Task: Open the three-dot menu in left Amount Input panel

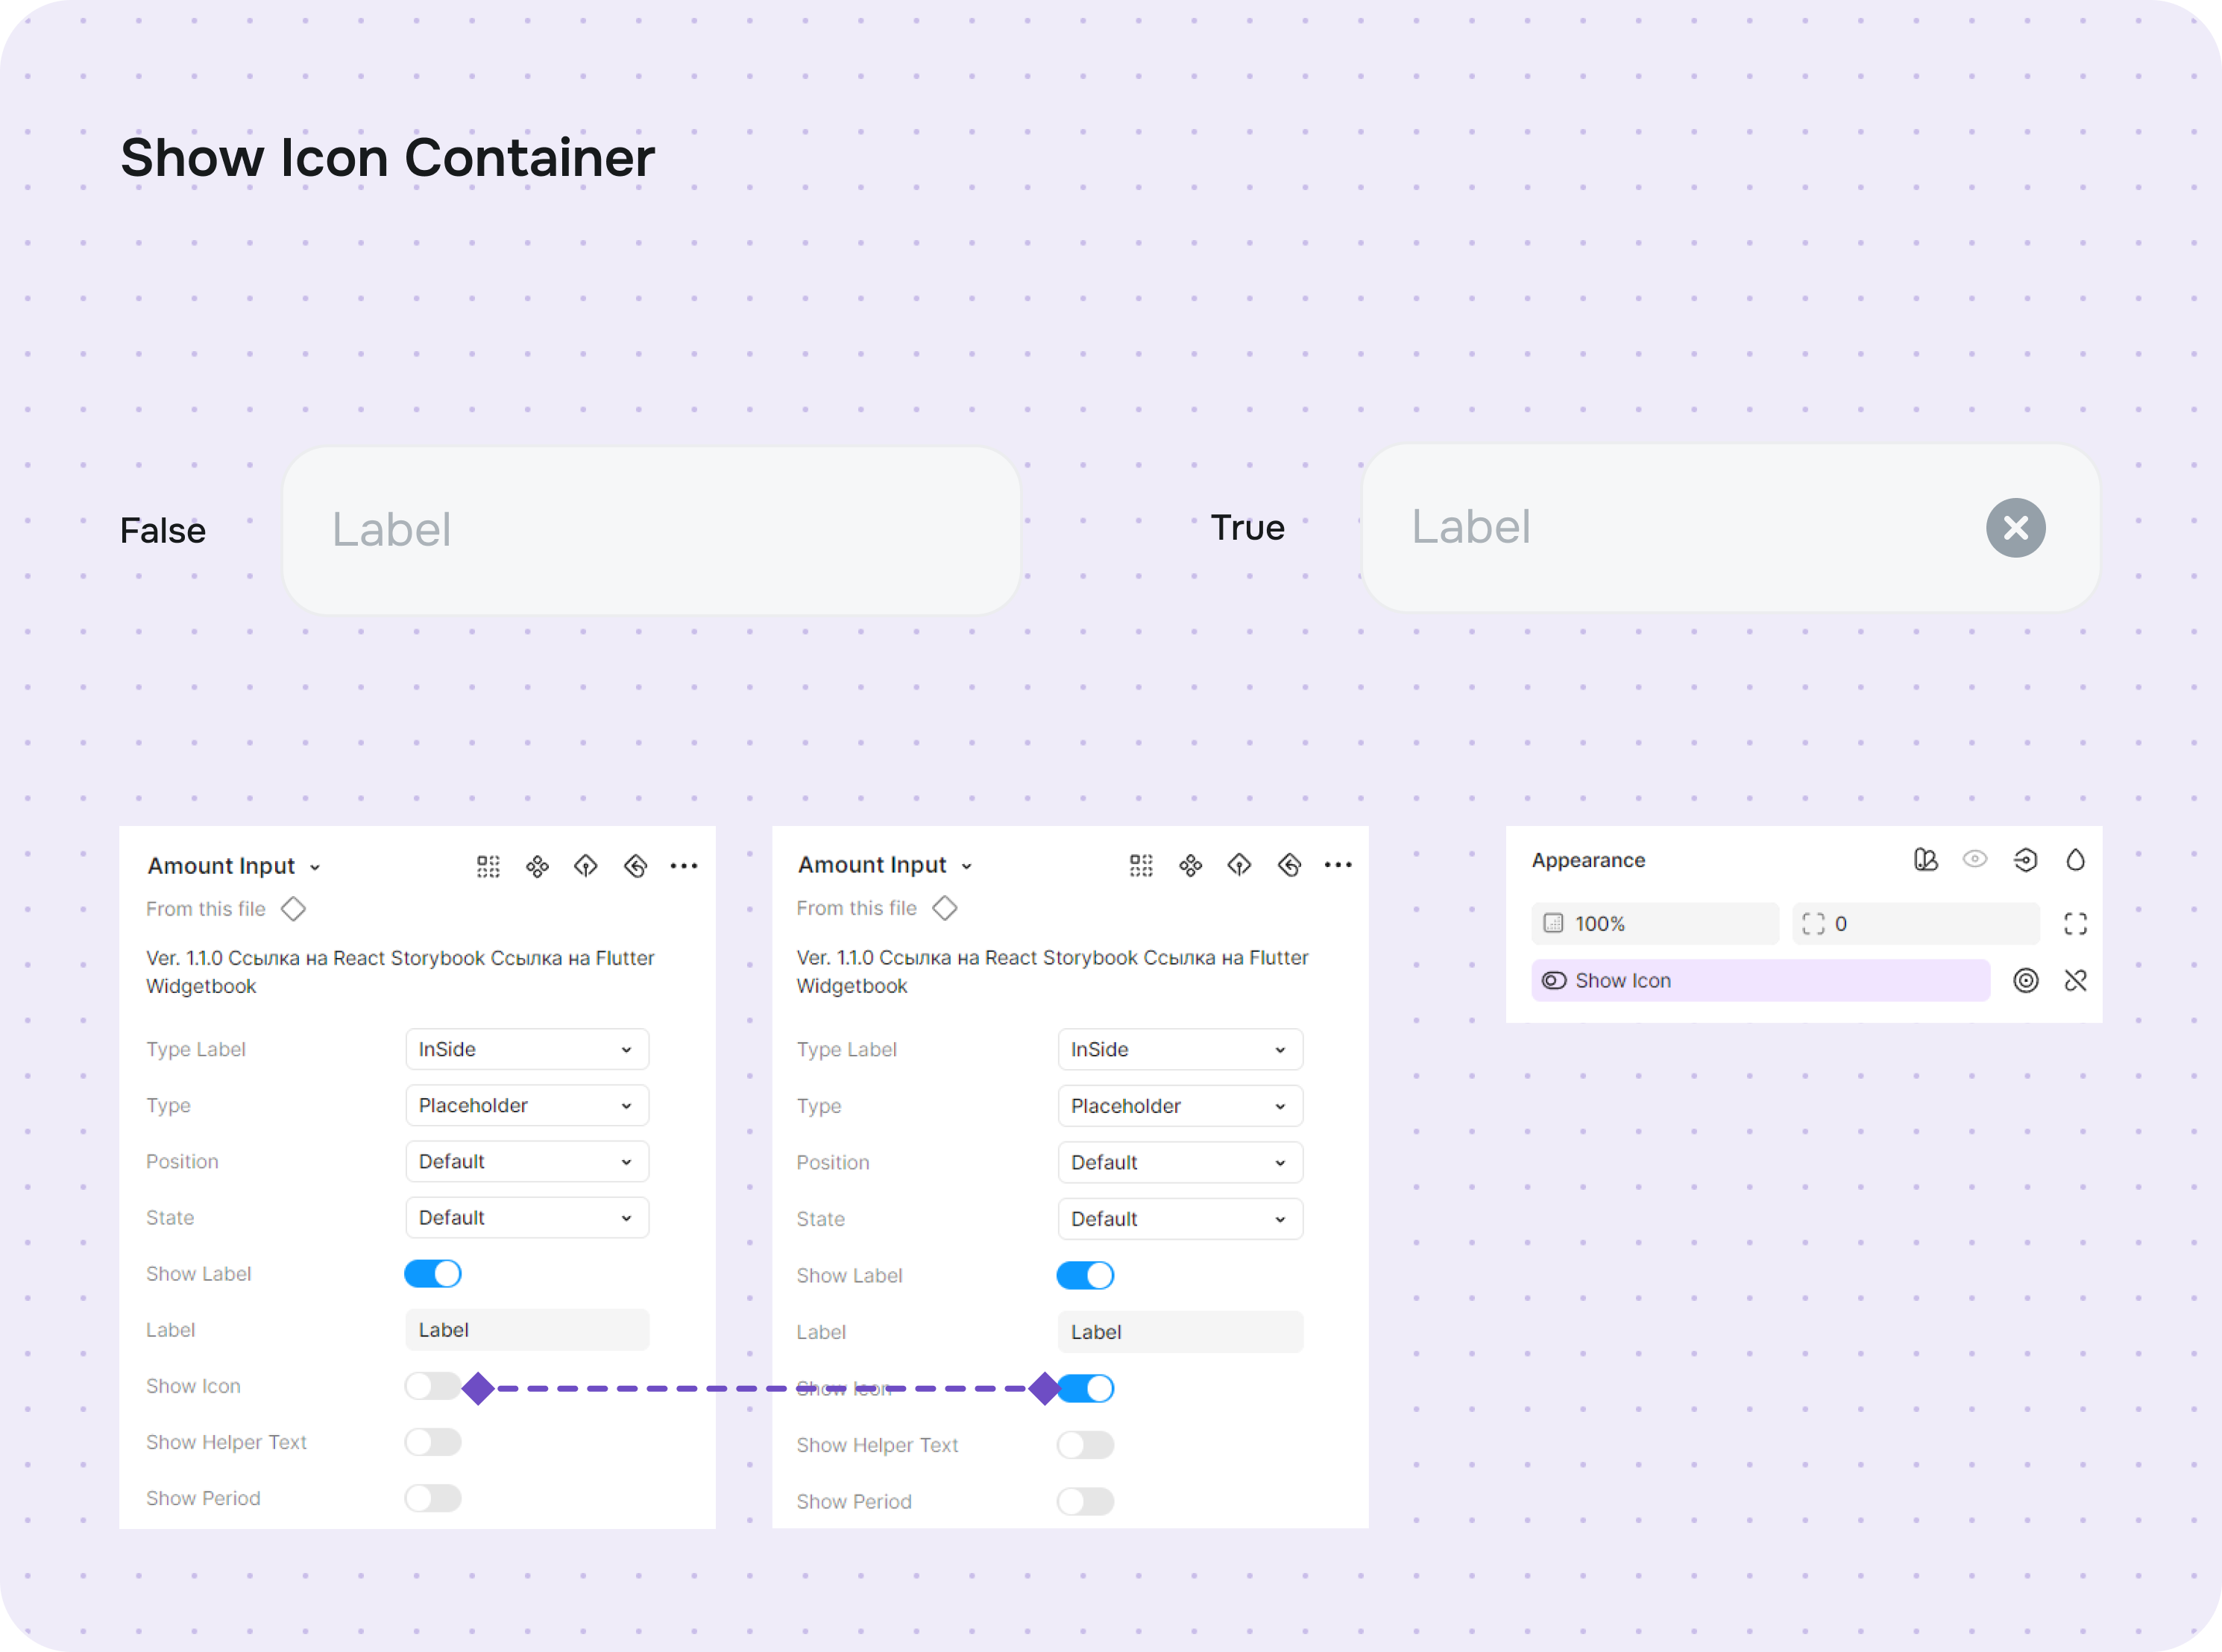Action: tap(684, 866)
